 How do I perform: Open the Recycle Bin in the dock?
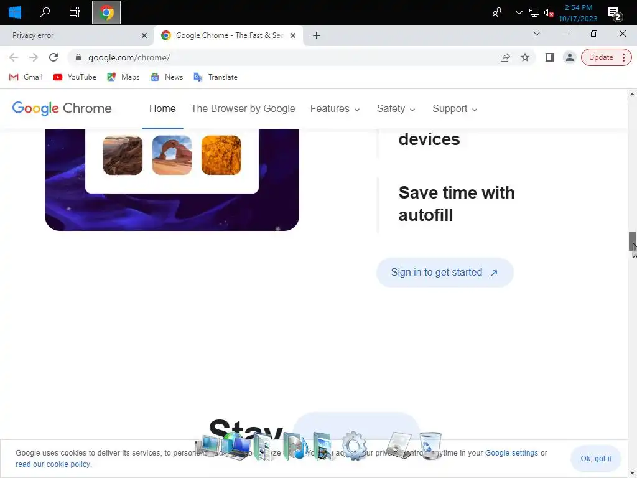(x=430, y=446)
